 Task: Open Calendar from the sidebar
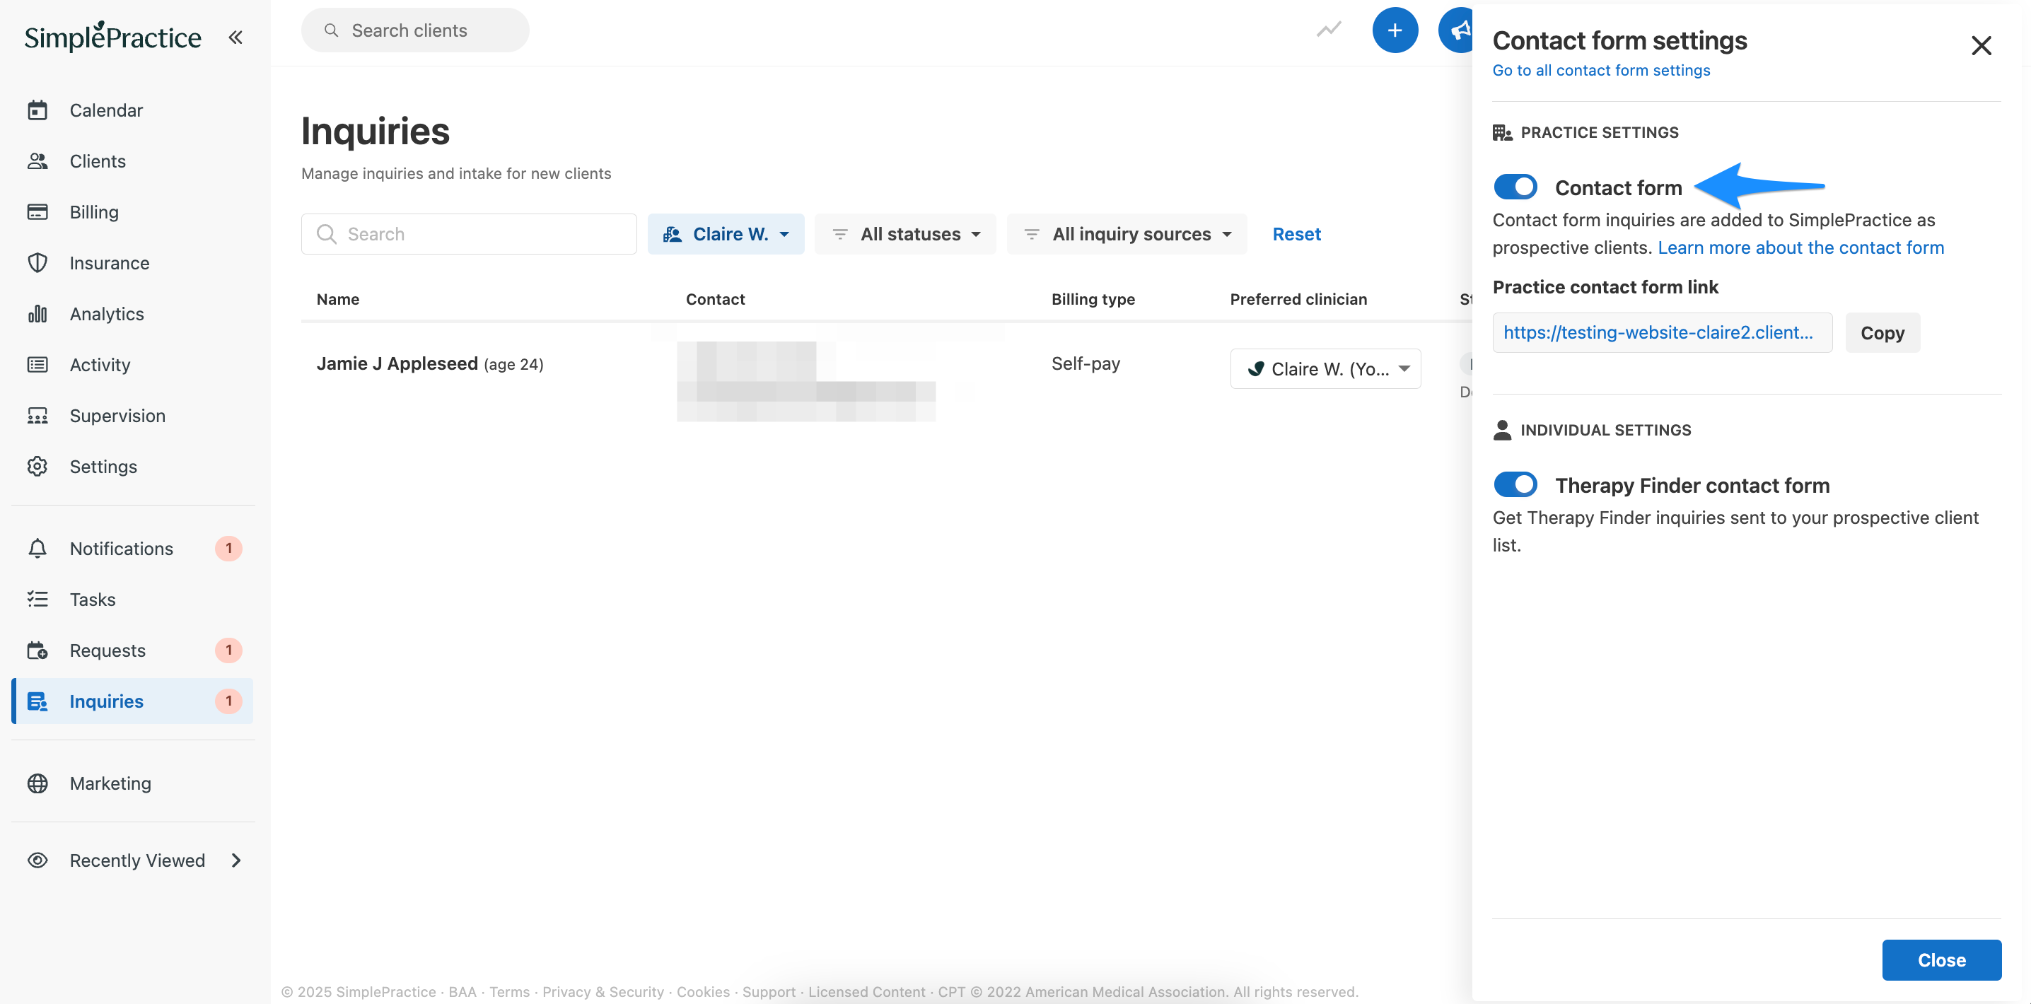click(105, 110)
